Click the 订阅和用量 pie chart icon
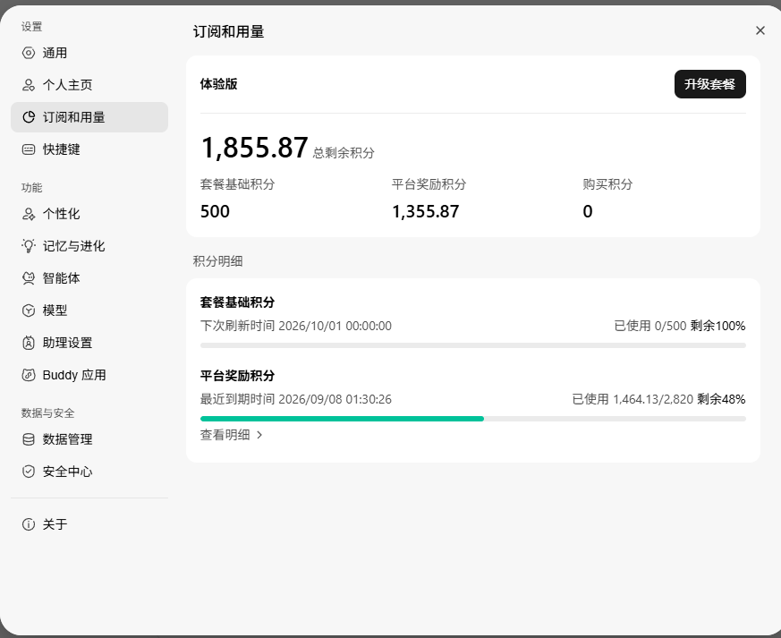This screenshot has height=638, width=781. click(x=29, y=117)
